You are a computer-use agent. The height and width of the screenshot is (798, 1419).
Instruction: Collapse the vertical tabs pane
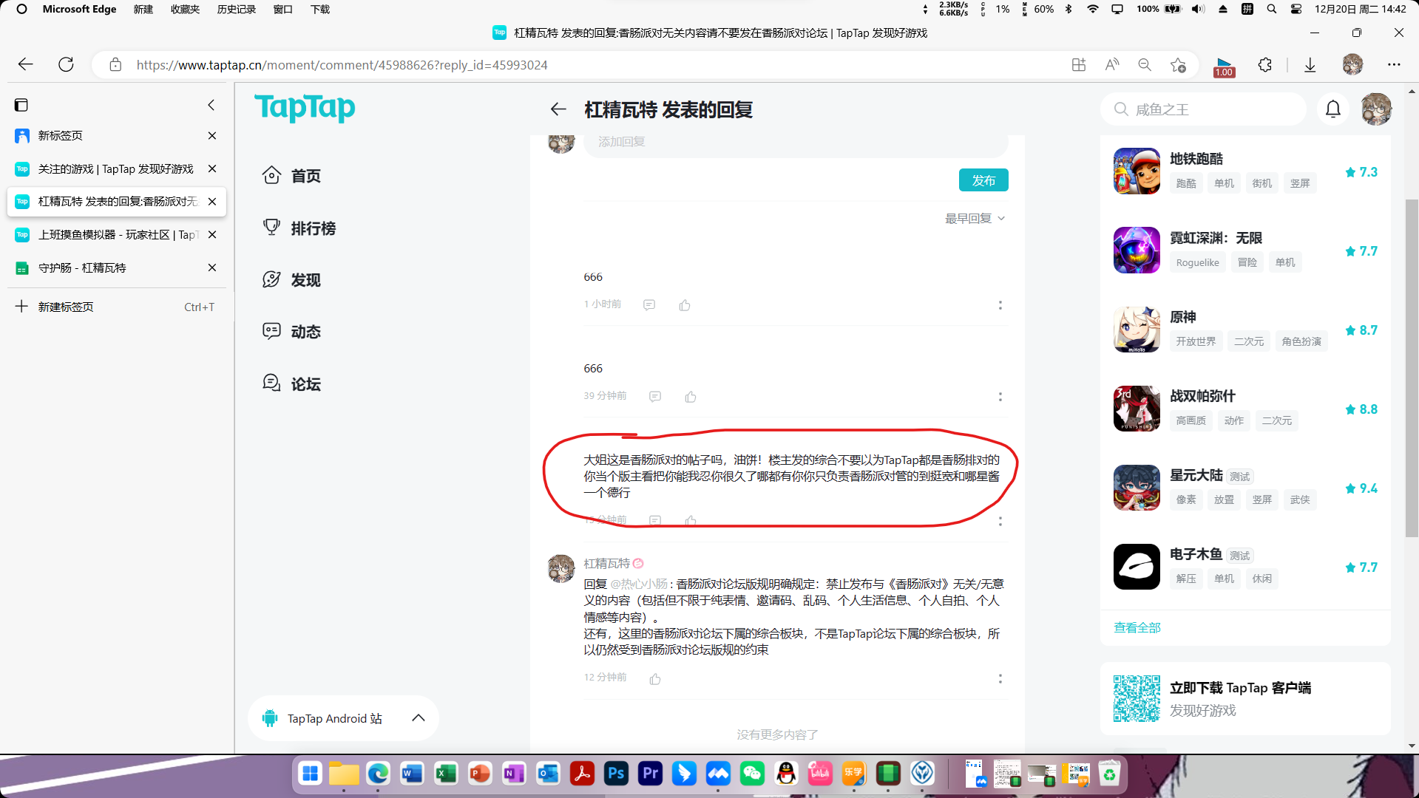click(x=211, y=105)
